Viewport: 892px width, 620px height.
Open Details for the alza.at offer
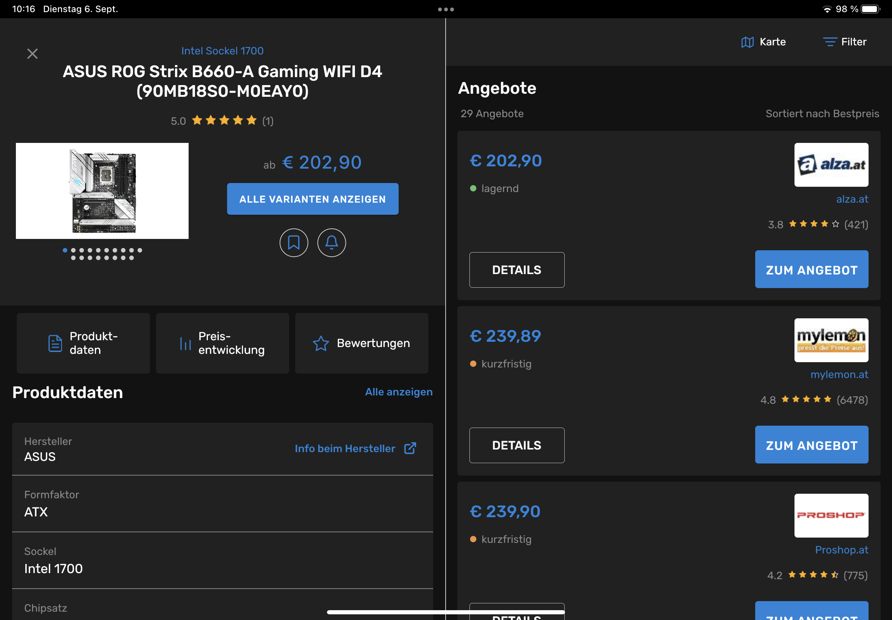(x=517, y=270)
